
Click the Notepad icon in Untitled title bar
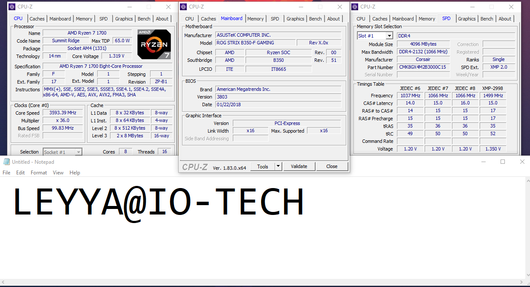pos(6,162)
